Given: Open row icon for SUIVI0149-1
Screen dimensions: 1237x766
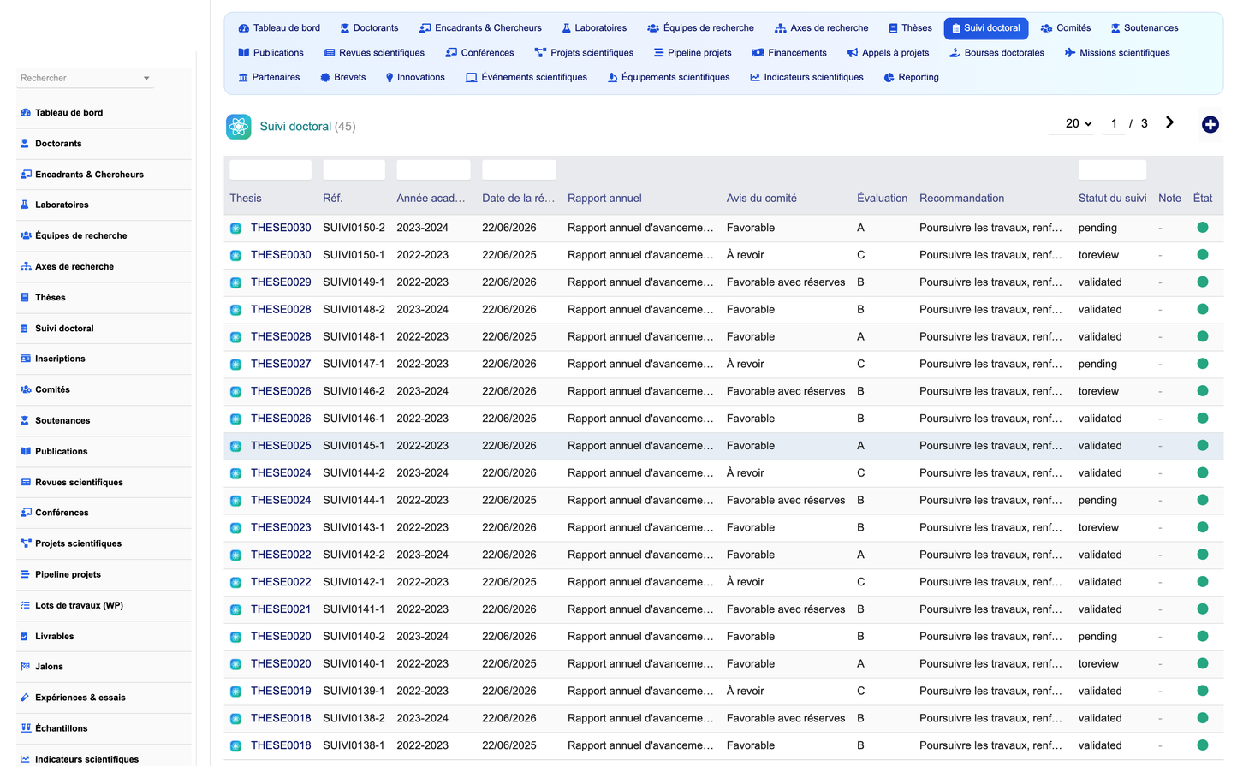Looking at the screenshot, I should click(x=235, y=282).
